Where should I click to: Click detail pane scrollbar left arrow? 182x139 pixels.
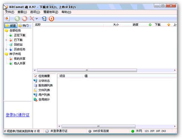59,126
